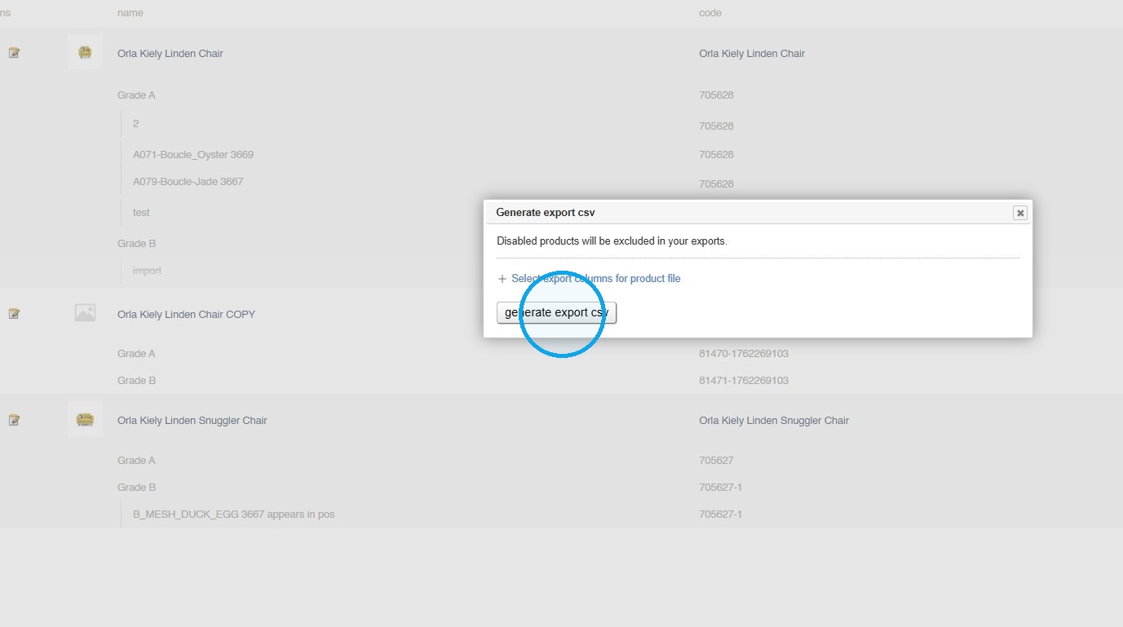Sort by the name column header
The width and height of the screenshot is (1123, 627).
(130, 13)
